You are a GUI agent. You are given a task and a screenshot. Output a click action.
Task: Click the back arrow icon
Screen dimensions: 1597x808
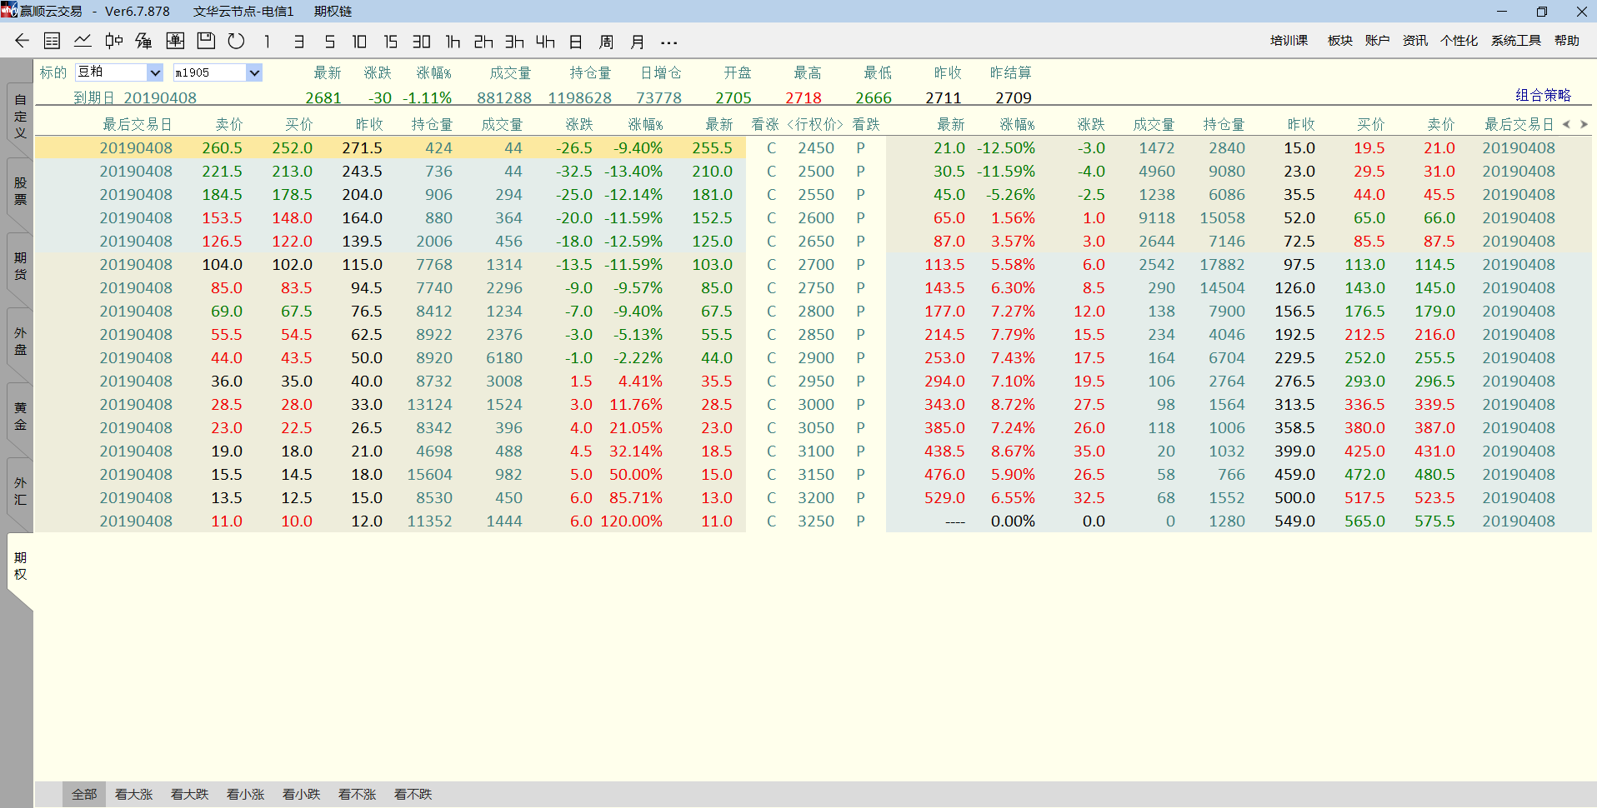pos(23,41)
